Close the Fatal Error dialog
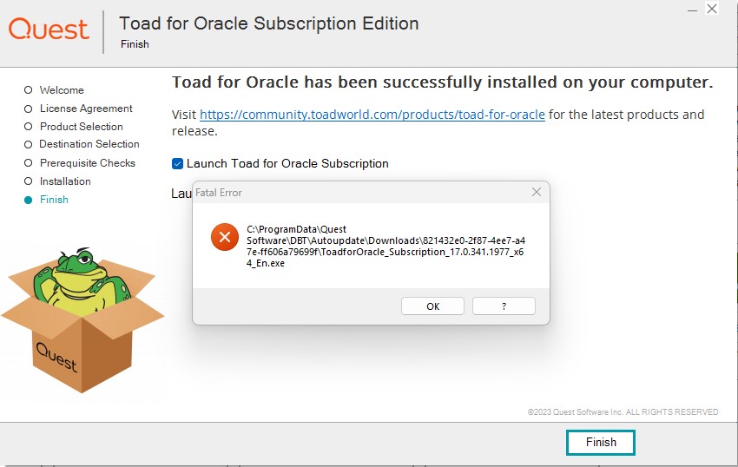The width and height of the screenshot is (738, 467). point(537,192)
